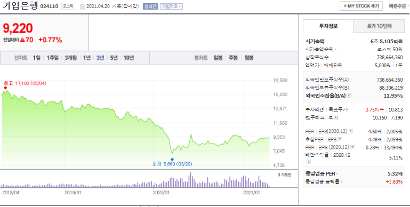Click MY STOCK 추가 button
The width and height of the screenshot is (410, 207).
[x=361, y=6]
